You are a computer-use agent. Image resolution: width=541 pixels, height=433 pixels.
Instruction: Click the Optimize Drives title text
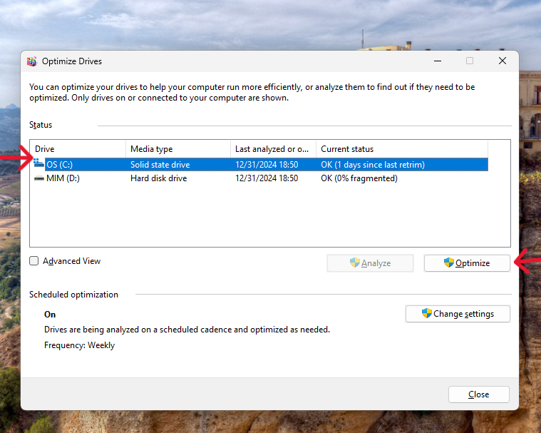pos(72,61)
